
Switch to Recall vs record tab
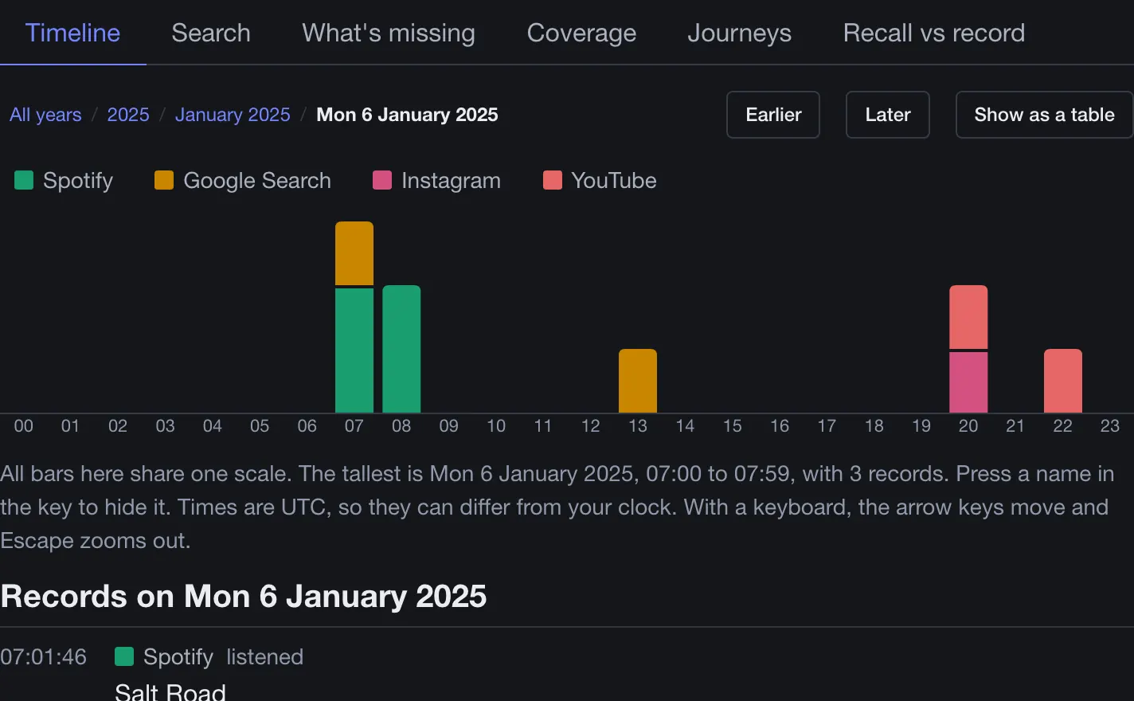tap(933, 33)
